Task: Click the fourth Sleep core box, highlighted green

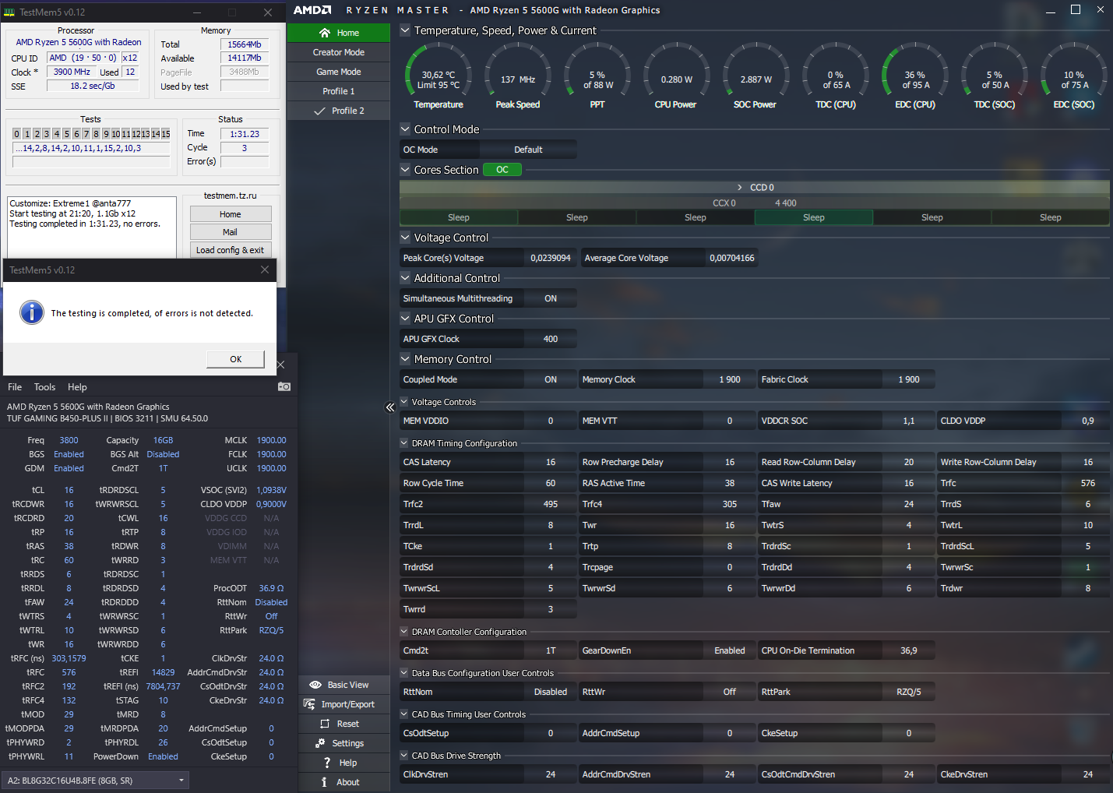Action: 814,217
